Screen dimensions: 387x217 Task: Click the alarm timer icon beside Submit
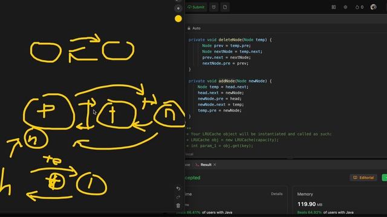pos(213,7)
